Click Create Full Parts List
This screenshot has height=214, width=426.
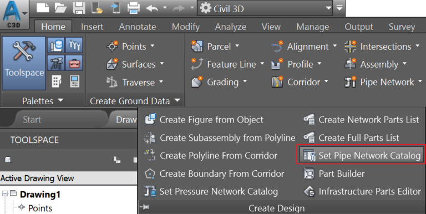(351, 137)
